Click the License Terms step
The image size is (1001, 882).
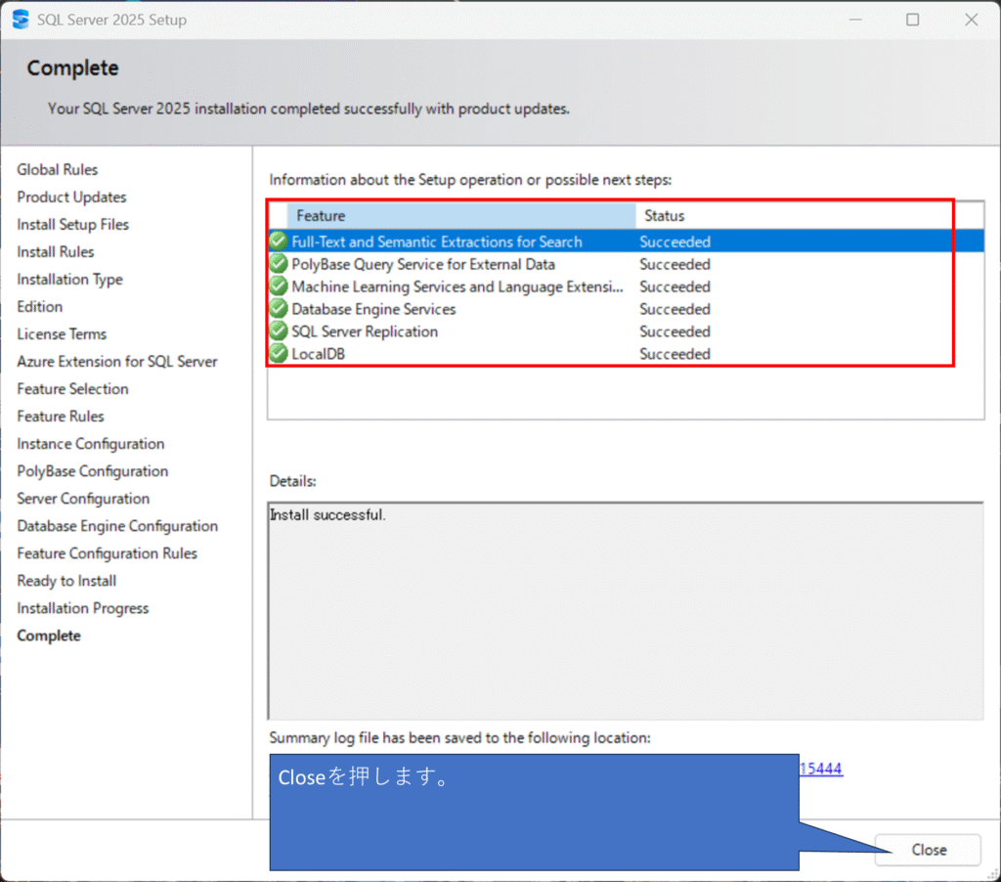tap(62, 334)
